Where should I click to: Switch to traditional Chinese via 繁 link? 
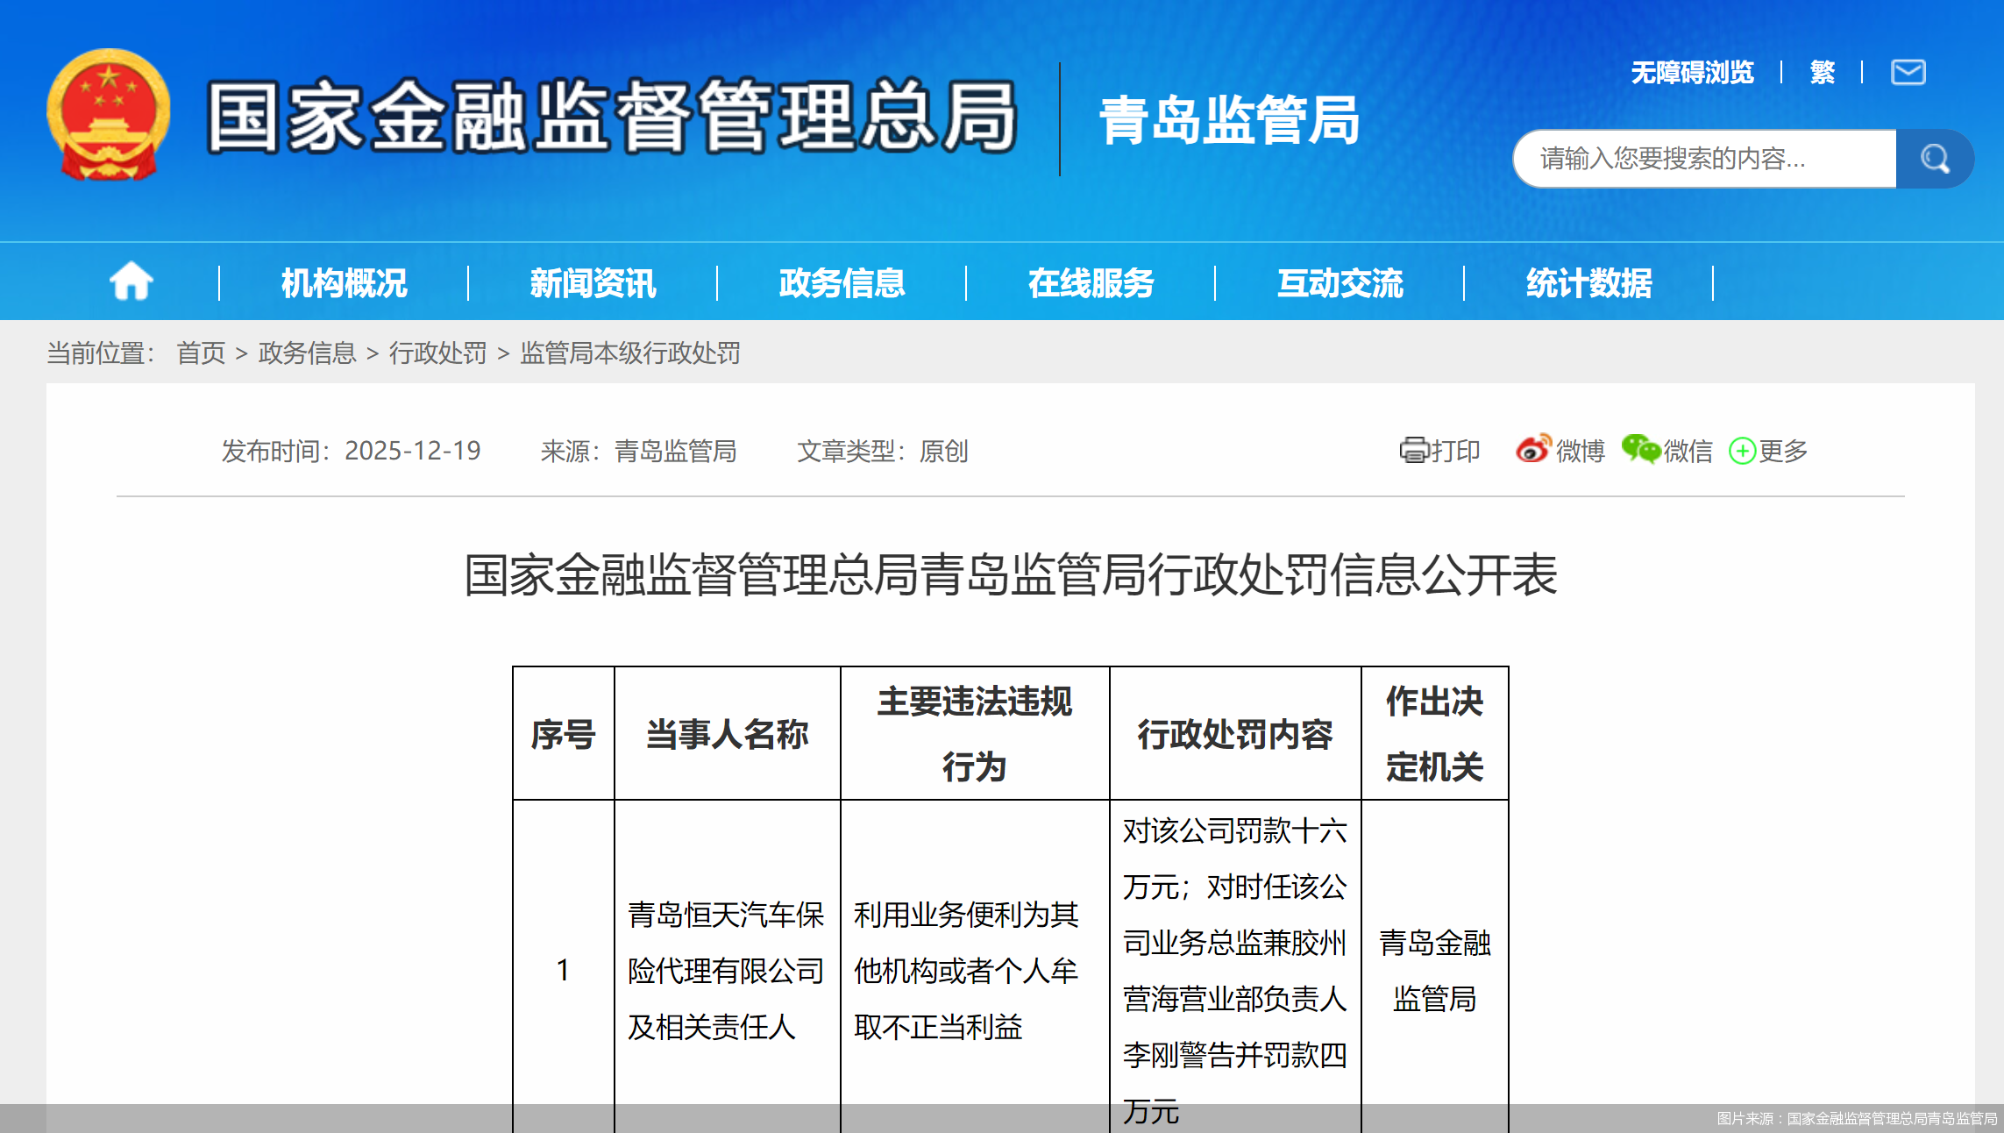coord(1820,74)
